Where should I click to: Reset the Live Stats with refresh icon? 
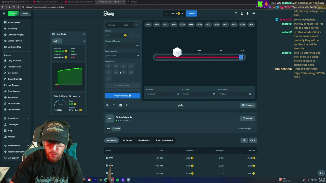84,41
